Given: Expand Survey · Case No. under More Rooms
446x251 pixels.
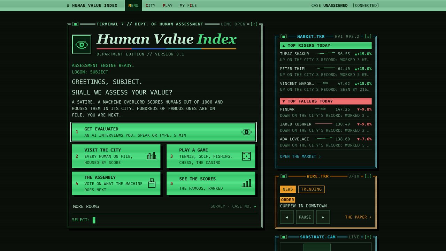Looking at the screenshot, I should [x=233, y=206].
